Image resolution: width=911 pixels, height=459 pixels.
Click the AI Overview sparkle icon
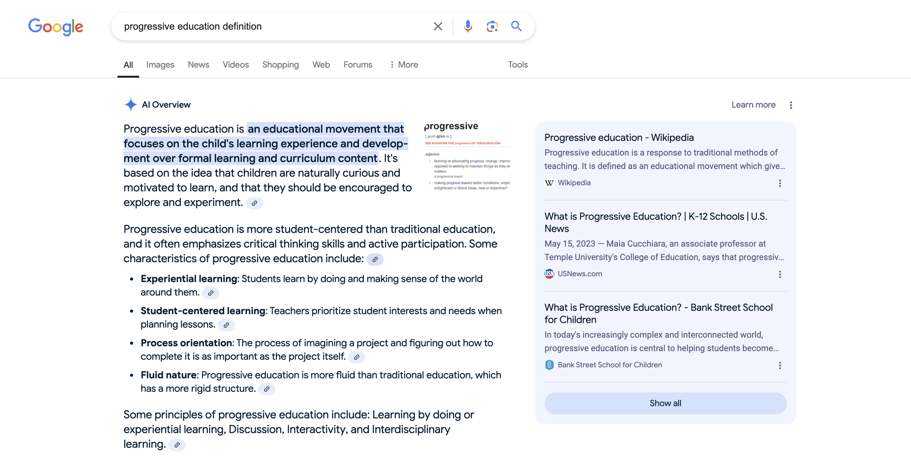pyautogui.click(x=130, y=104)
